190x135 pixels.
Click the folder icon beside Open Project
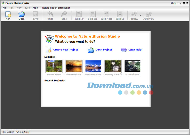click(x=91, y=50)
